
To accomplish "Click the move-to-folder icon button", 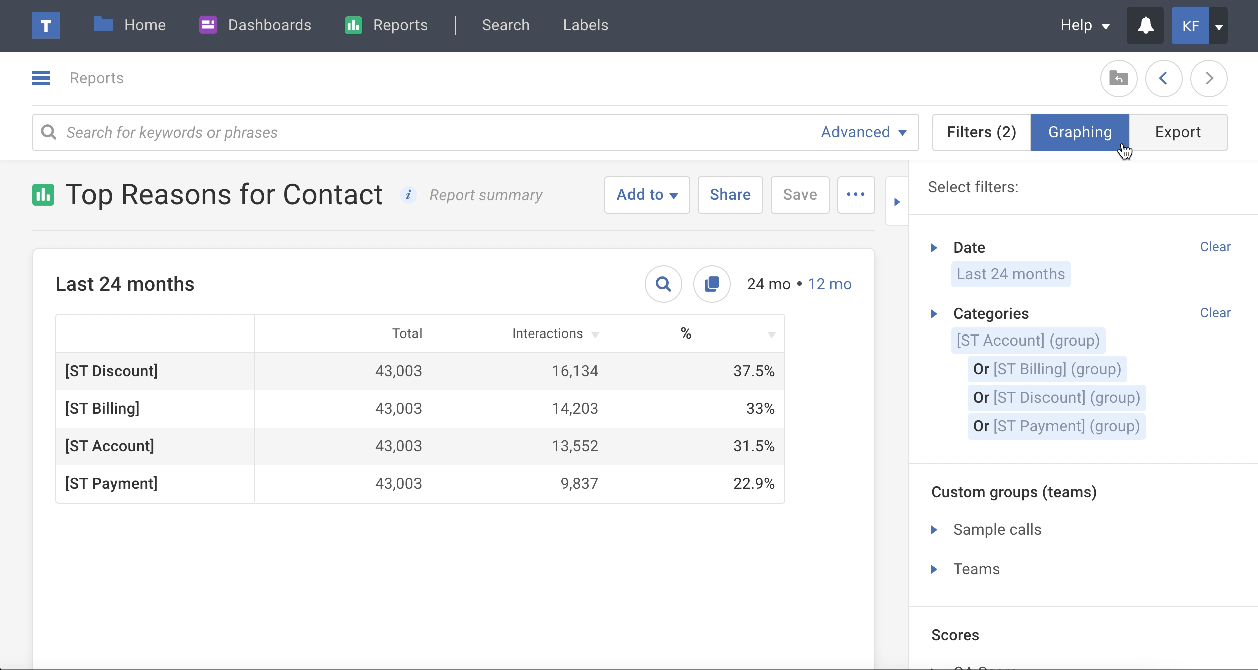I will (x=1118, y=78).
